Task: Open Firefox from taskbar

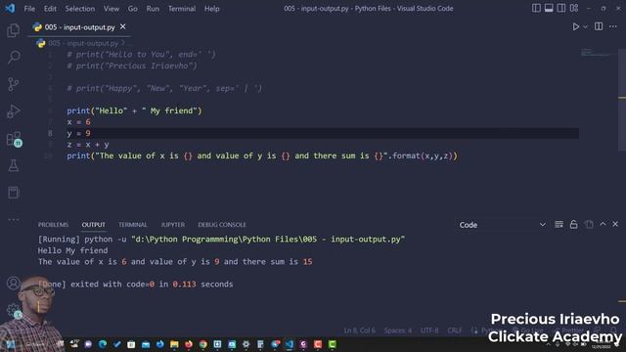Action: 189,344
